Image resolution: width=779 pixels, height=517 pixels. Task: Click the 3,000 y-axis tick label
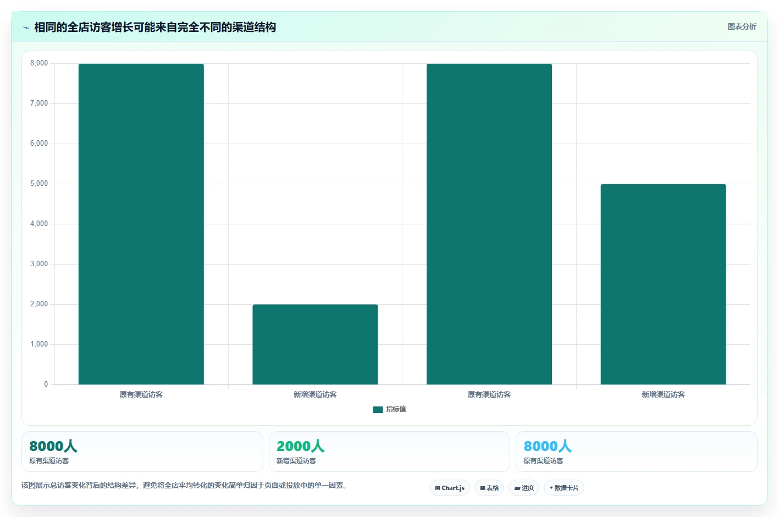[x=39, y=264]
